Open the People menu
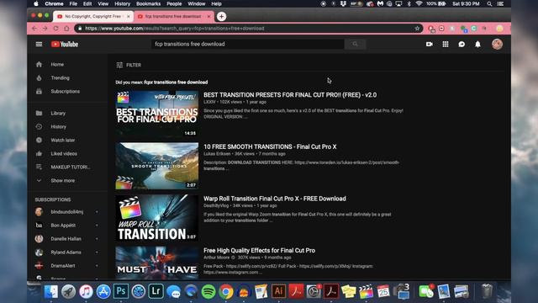 [x=174, y=3]
